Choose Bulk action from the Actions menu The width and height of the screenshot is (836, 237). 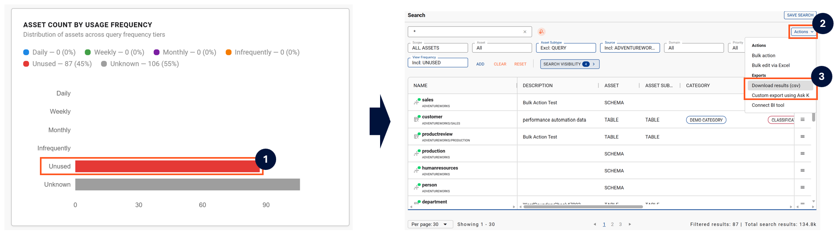pyautogui.click(x=763, y=55)
